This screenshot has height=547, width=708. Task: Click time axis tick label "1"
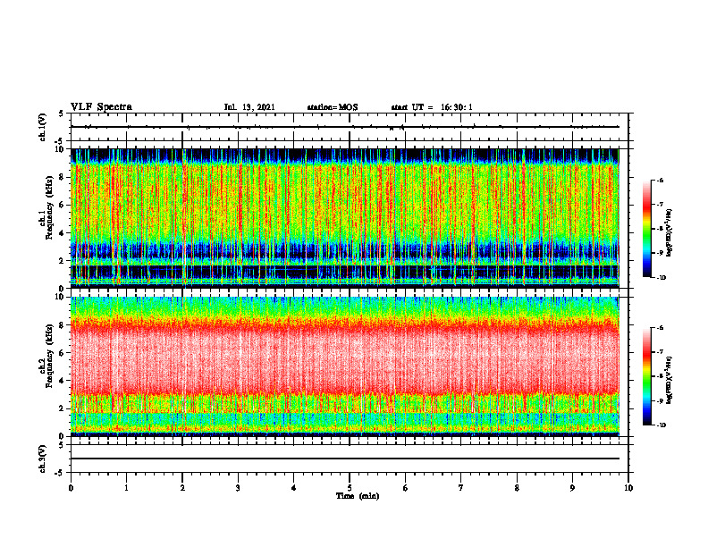126,488
